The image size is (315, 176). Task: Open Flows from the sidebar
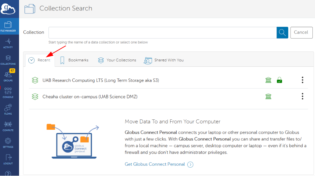8,109
